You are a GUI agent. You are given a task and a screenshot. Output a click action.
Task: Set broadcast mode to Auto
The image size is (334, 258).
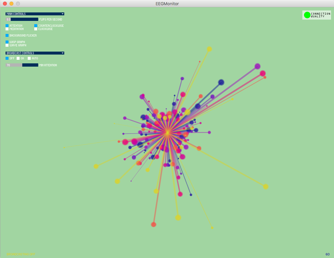pyautogui.click(x=29, y=58)
